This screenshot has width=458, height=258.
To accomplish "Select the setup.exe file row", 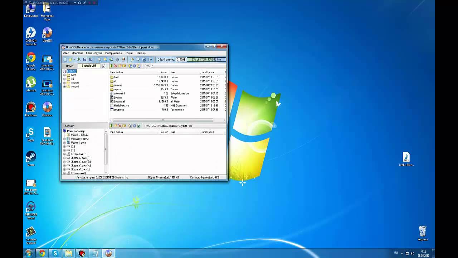I will point(167,110).
